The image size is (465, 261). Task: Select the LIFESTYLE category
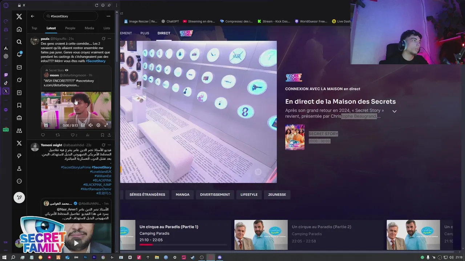click(x=249, y=195)
